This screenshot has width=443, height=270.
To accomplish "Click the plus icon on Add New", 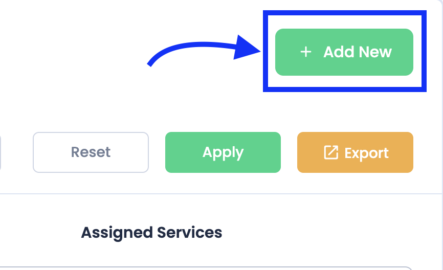I will pyautogui.click(x=306, y=52).
